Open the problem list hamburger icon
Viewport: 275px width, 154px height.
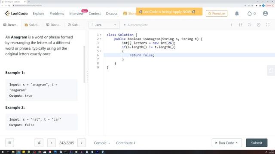tap(9, 143)
